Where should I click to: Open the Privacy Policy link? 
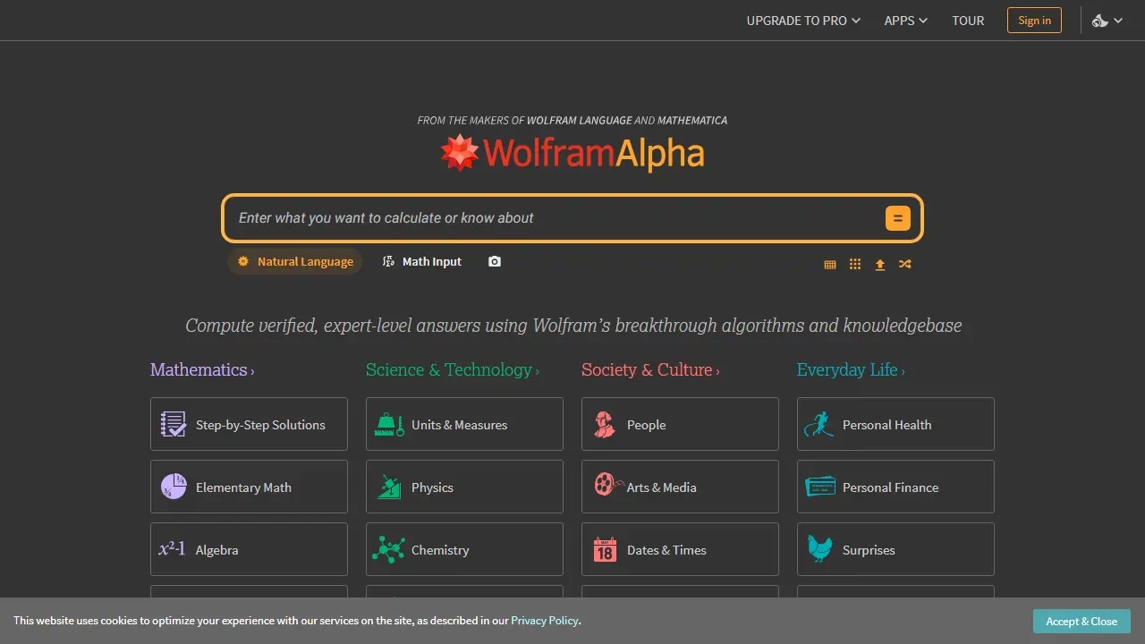point(545,621)
